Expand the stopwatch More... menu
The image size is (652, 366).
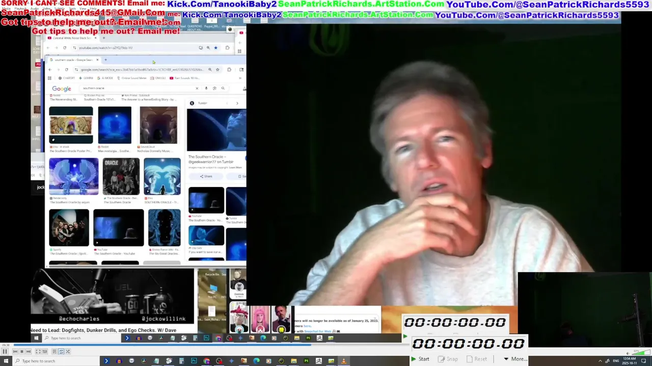(515, 359)
